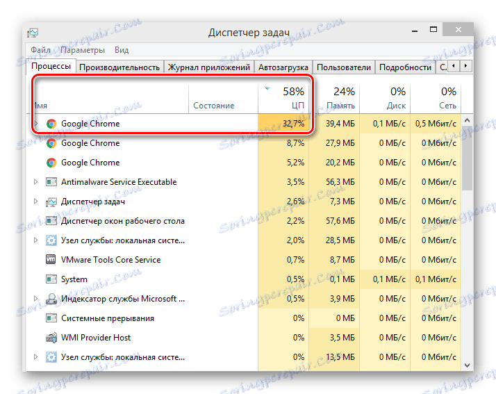
Task: Click the 2,6% CPU cell
Action: tap(283, 202)
